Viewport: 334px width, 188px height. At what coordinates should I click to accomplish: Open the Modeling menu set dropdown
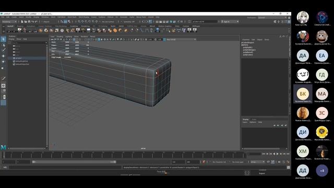[x=9, y=21]
